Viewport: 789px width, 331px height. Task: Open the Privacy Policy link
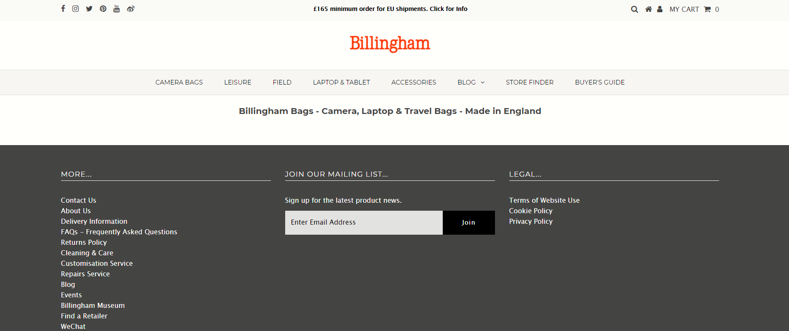531,221
